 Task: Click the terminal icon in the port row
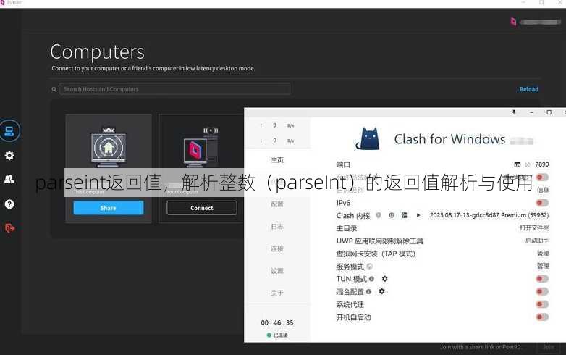point(518,164)
